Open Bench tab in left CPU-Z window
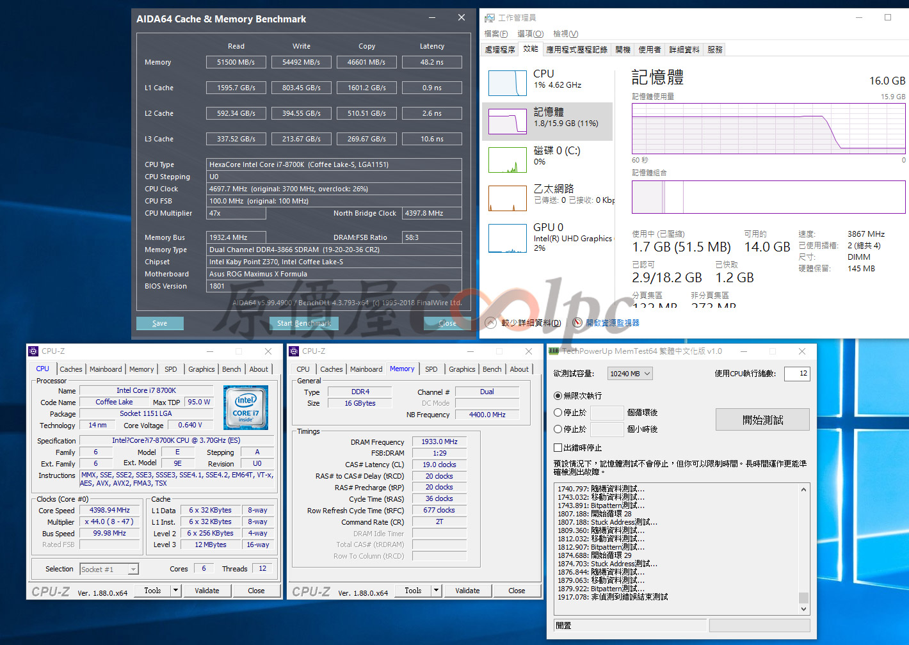Image resolution: width=909 pixels, height=645 pixels. pyautogui.click(x=232, y=369)
